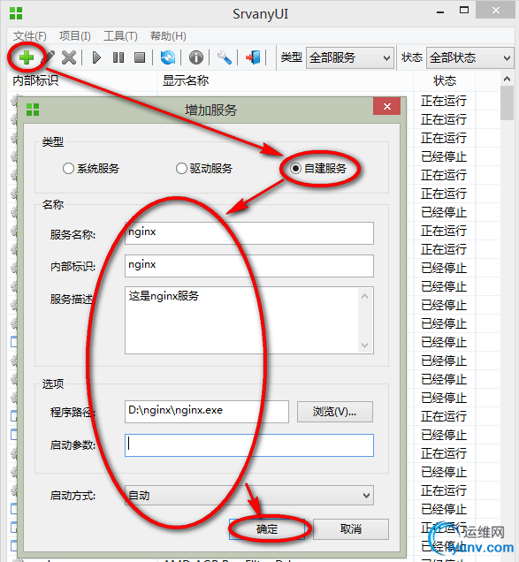519x562 pixels.
Task: Stop service with the stop square icon
Action: (140, 57)
